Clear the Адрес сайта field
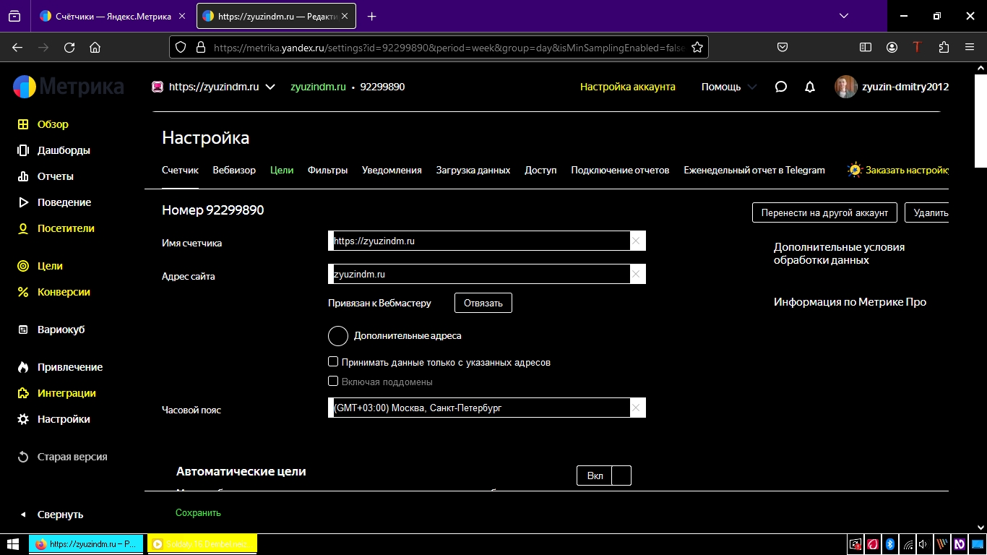 point(636,275)
